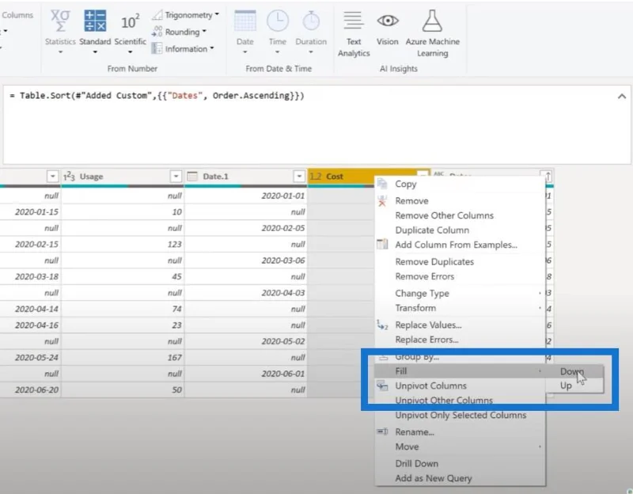Open the Vision eye icon
The width and height of the screenshot is (633, 494).
[x=387, y=21]
